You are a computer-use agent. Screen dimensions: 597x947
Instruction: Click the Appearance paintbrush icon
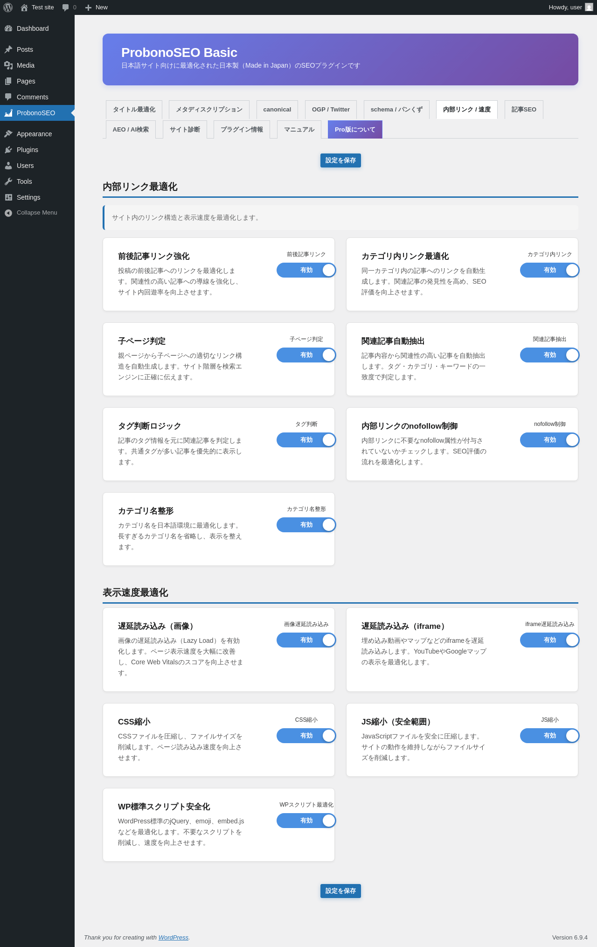8,134
